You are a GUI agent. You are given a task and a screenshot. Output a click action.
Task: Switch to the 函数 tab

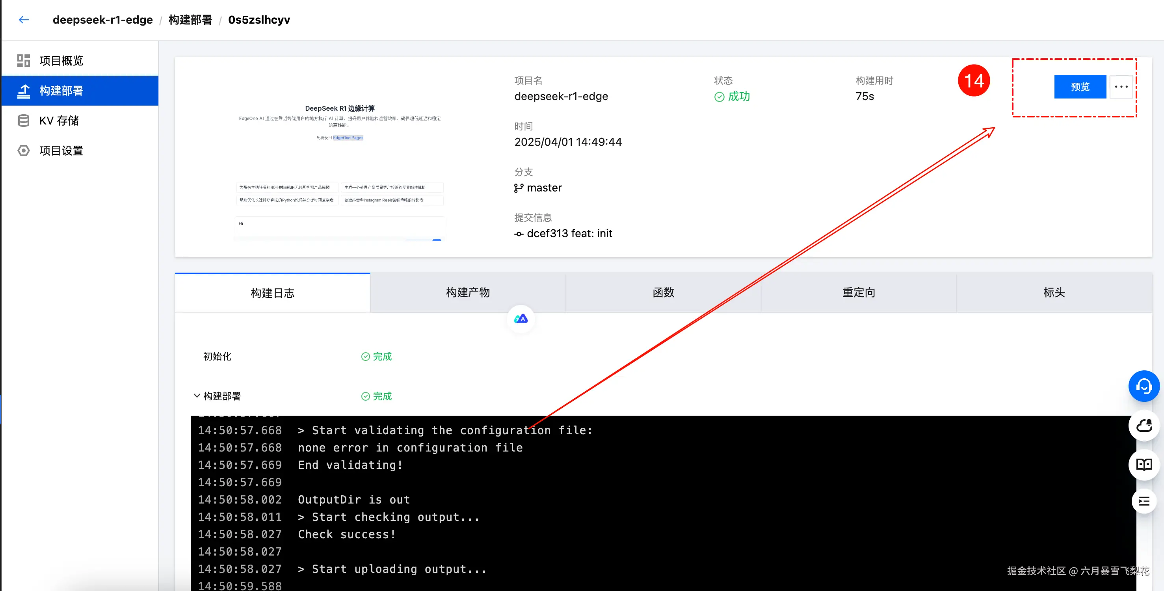click(x=663, y=292)
